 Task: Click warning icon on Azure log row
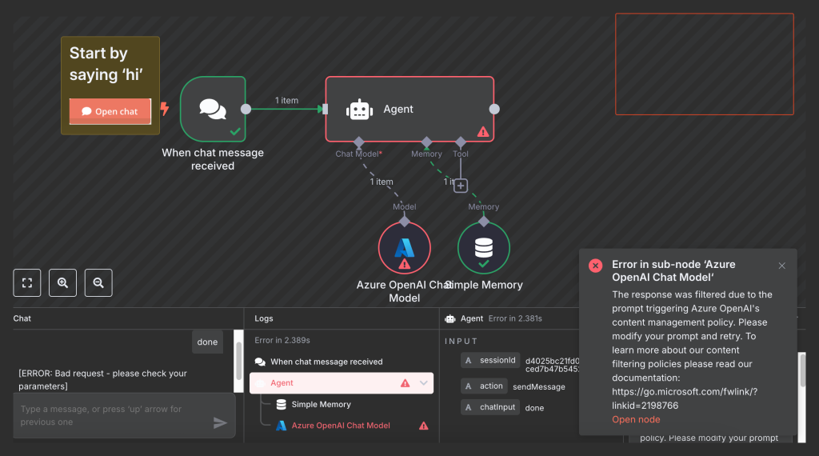[x=424, y=426]
